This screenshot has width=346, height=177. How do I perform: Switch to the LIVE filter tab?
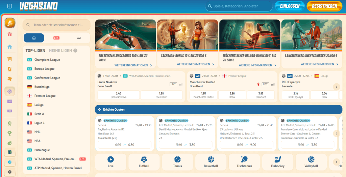[56, 38]
